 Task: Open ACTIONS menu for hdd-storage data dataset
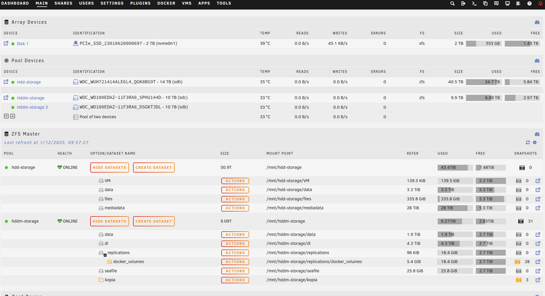pyautogui.click(x=235, y=190)
